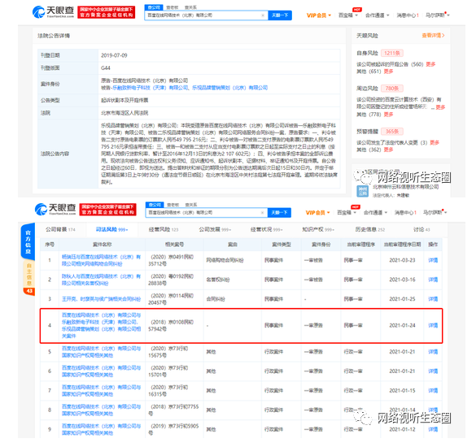This screenshot has width=476, height=447.
Task: Clear the upper search box with X icon
Action: point(263,15)
